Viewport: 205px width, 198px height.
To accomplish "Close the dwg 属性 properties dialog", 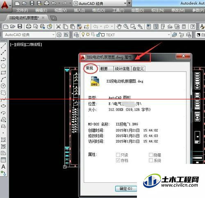I will tap(183, 56).
